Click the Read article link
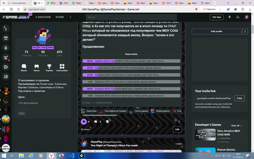Viewport: 254px width, 159px height. (131, 54)
